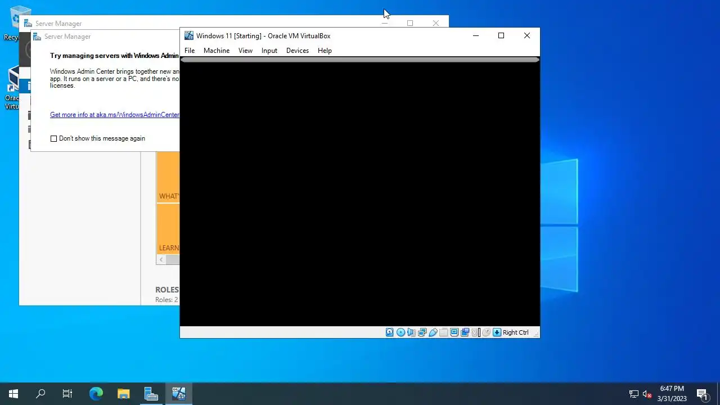Click the recording status icon
Viewport: 720px width, 405px height.
tap(465, 332)
